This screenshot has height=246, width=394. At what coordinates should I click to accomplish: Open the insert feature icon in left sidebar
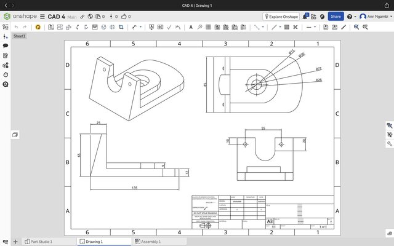point(6,36)
